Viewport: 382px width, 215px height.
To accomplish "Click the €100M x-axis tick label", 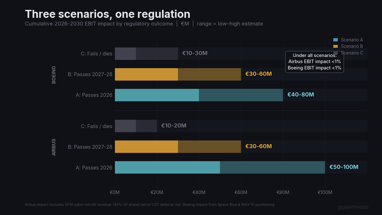I will pos(325,192).
